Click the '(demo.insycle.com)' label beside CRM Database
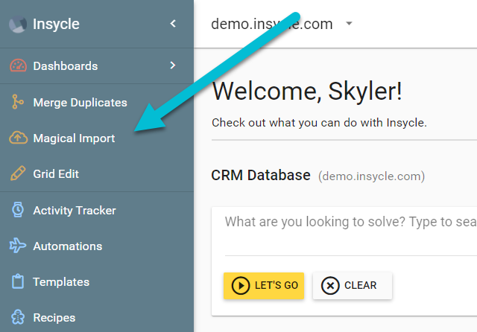477x332 pixels. click(371, 176)
